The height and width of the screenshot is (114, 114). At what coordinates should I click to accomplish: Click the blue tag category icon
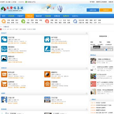(x=75, y=21)
